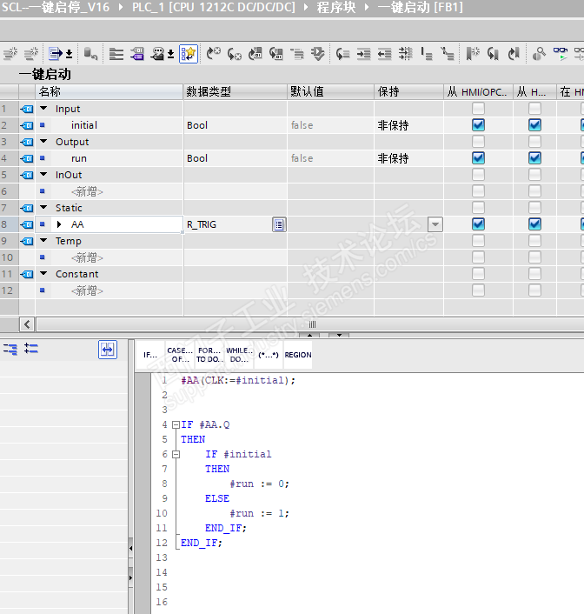Insert the WHILE... DO... loop template
This screenshot has height=614, width=584.
[x=238, y=355]
